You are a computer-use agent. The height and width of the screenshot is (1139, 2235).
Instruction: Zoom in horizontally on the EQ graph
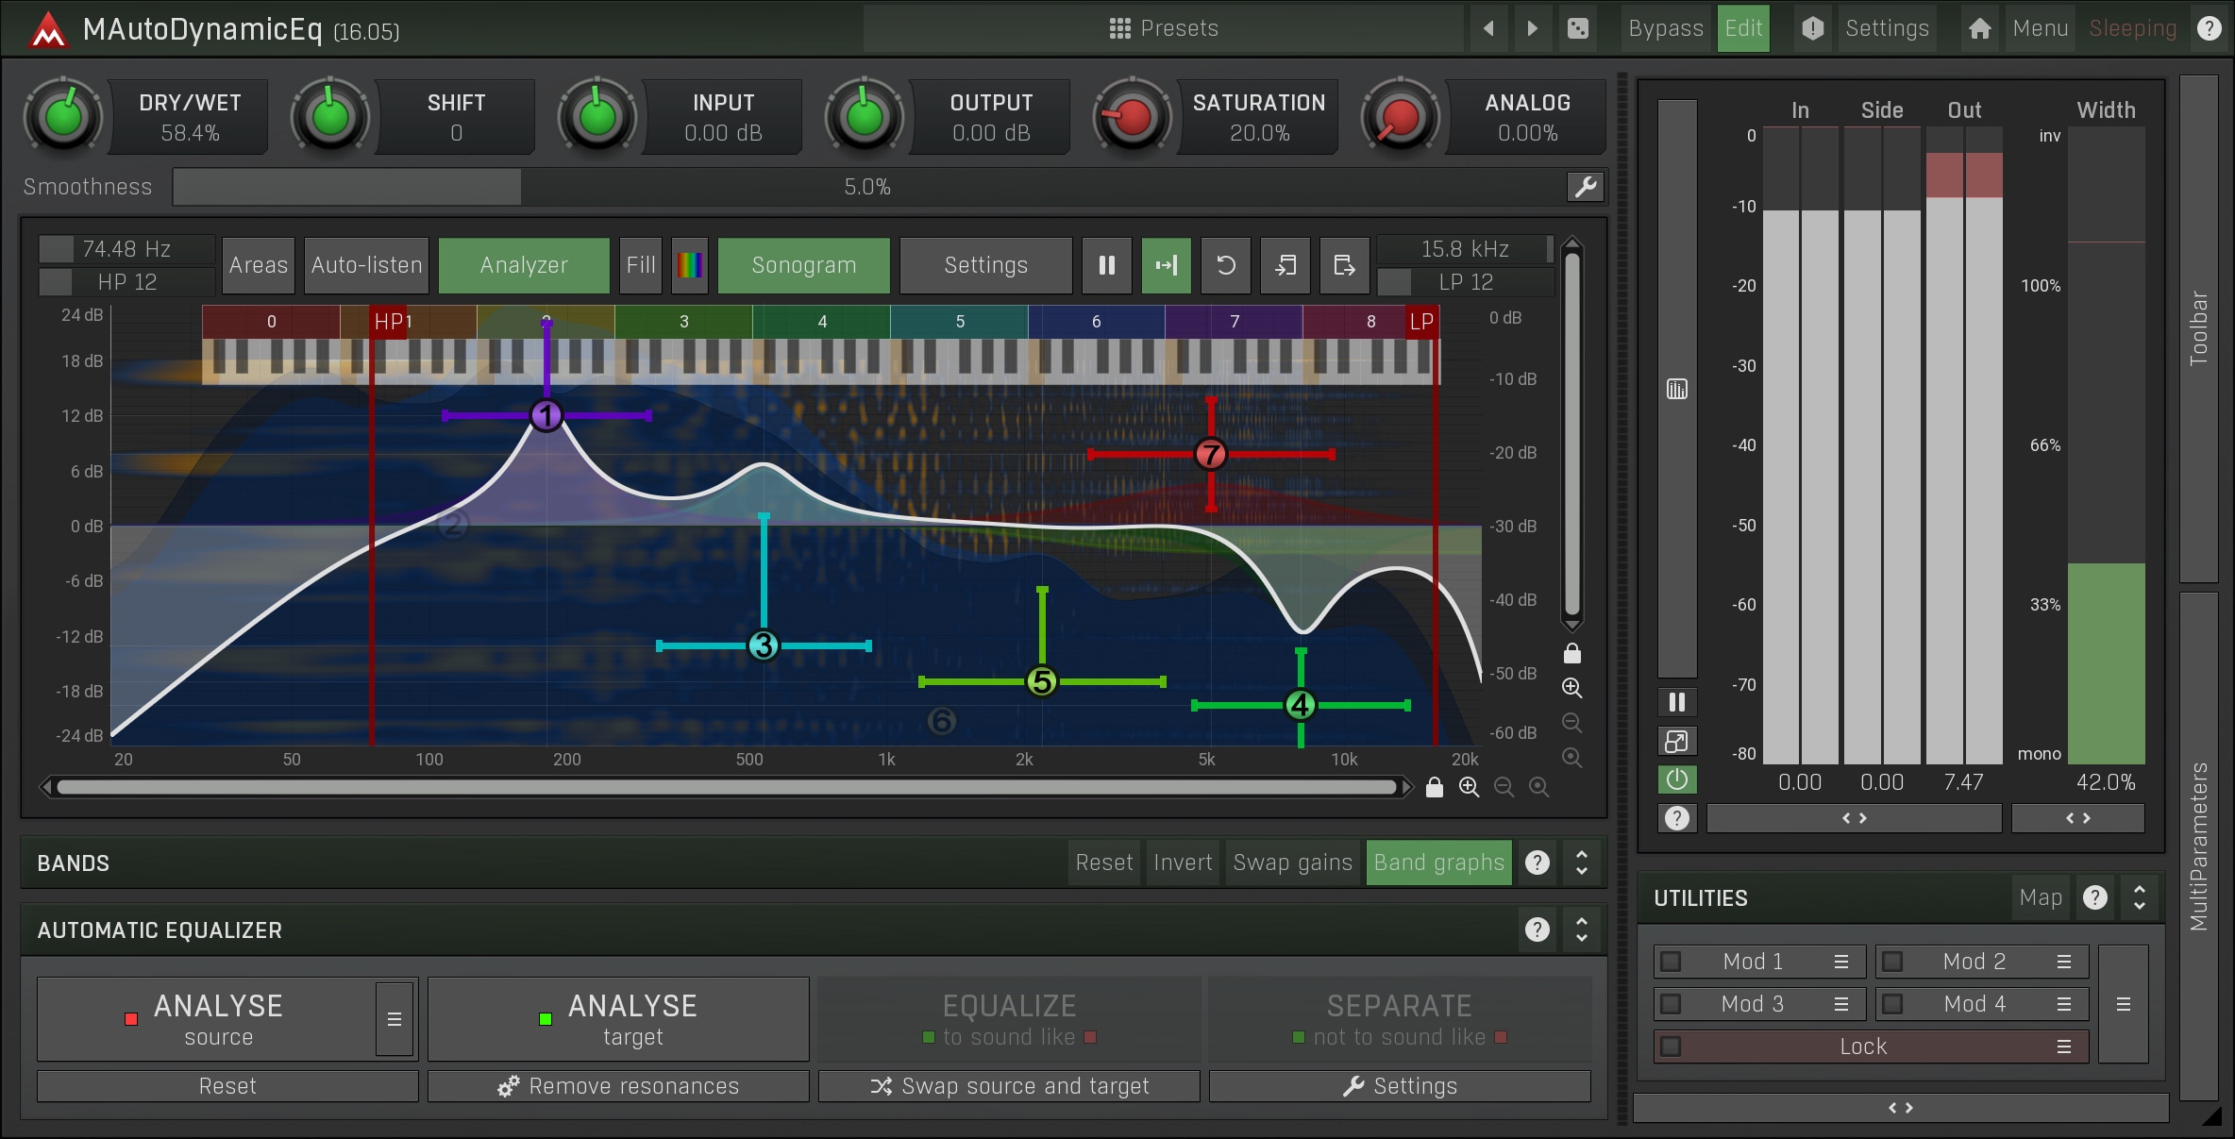point(1470,787)
